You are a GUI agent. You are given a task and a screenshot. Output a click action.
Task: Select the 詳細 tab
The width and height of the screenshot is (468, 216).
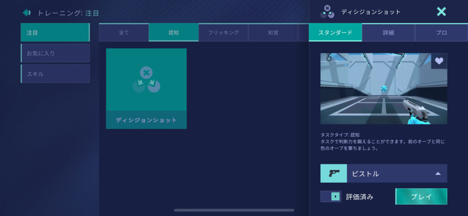point(388,32)
